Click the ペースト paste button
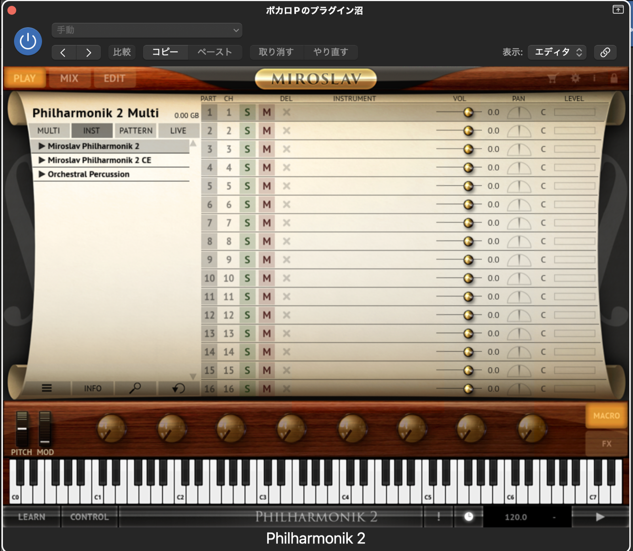The height and width of the screenshot is (551, 633). pyautogui.click(x=215, y=52)
